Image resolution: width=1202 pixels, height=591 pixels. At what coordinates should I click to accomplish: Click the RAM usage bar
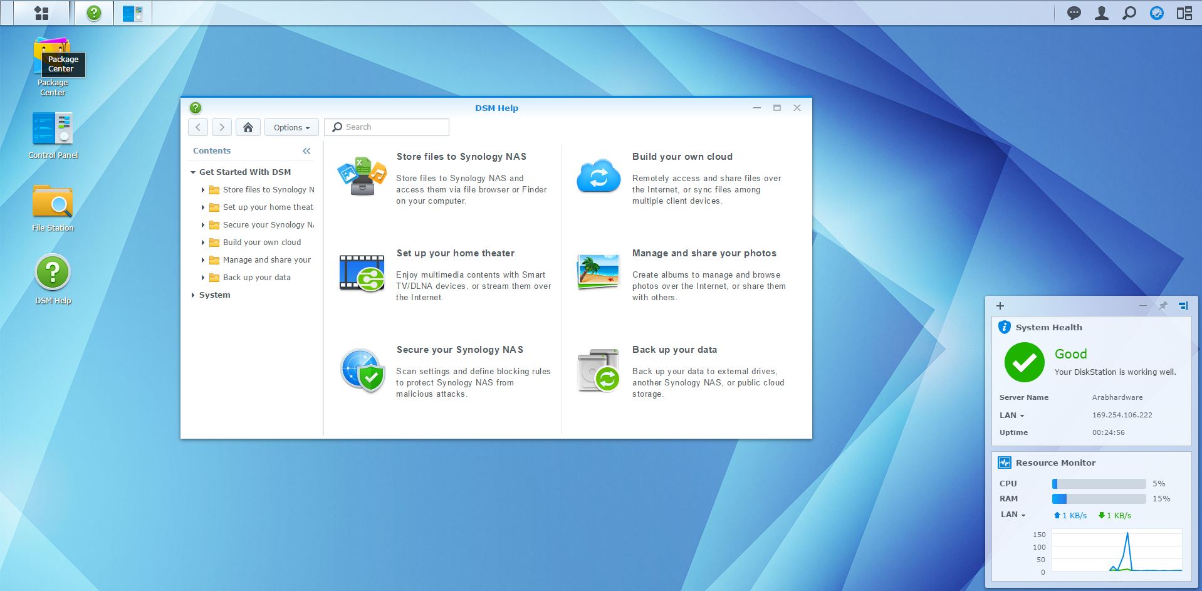[x=1099, y=499]
